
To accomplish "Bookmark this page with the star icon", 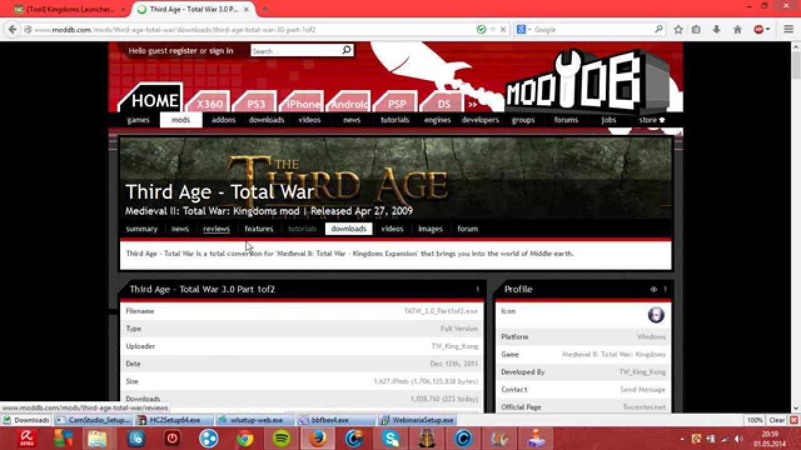I will tap(678, 29).
